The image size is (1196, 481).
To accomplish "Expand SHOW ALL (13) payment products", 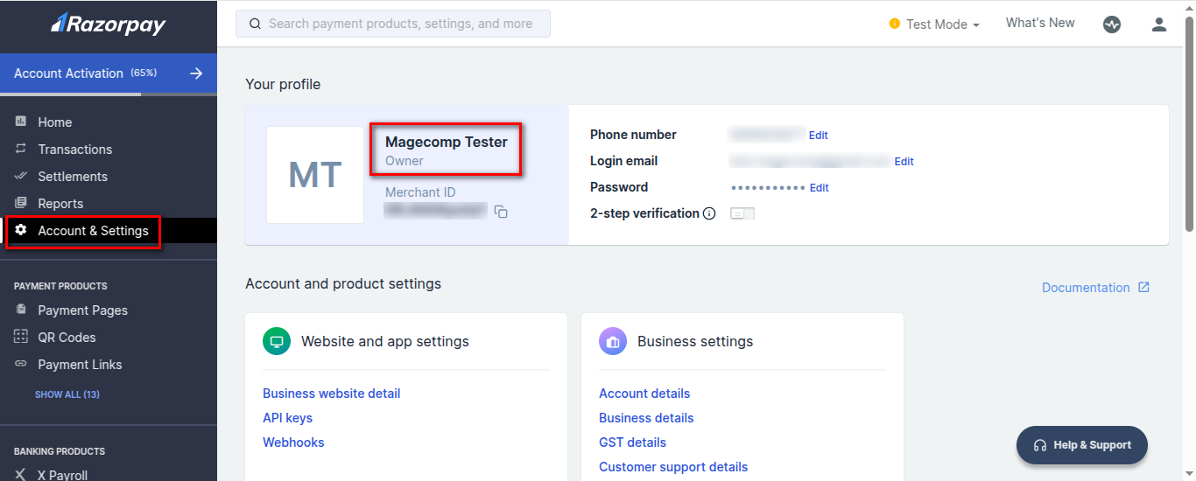I will (67, 394).
